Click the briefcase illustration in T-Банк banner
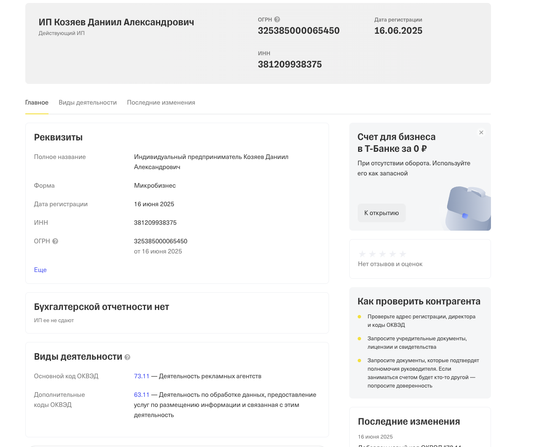Image resolution: width=534 pixels, height=447 pixels. tap(468, 208)
